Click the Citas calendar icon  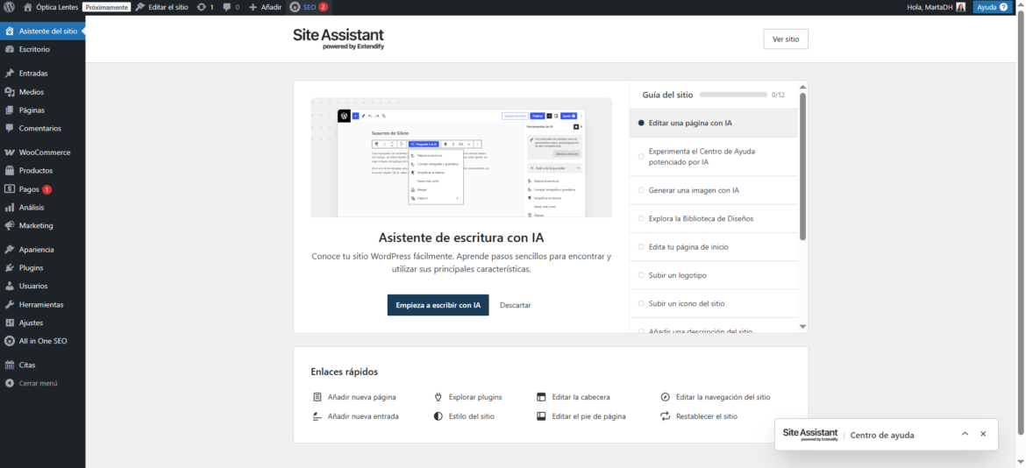10,365
